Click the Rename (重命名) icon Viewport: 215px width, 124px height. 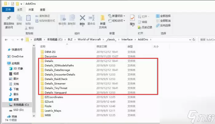click(92, 18)
